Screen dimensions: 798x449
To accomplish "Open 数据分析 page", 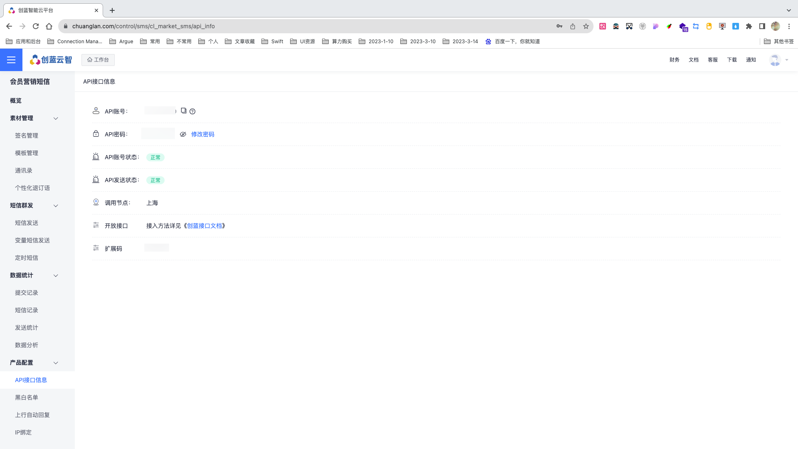I will pos(27,345).
